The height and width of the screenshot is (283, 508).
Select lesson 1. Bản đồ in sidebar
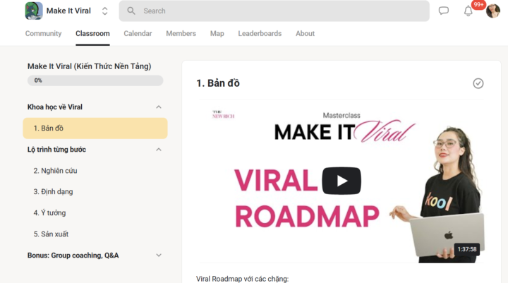point(95,128)
